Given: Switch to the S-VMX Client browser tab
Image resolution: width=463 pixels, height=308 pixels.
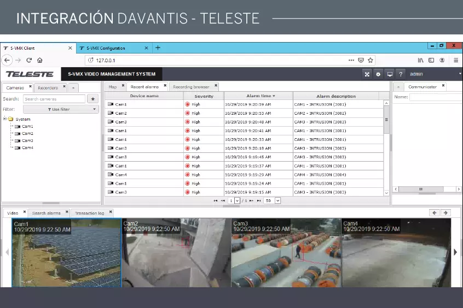Looking at the screenshot, I should [x=38, y=48].
